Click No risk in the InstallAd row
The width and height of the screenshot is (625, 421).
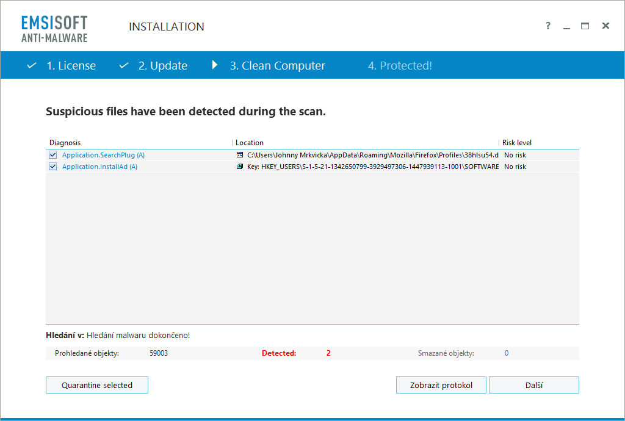[x=515, y=167]
